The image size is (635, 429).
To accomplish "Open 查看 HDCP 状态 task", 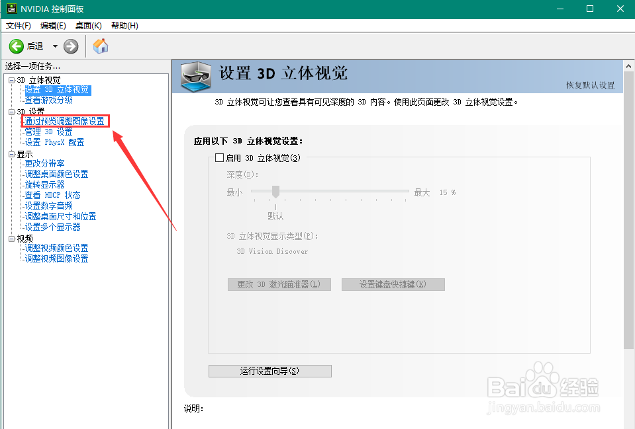I will coord(53,195).
